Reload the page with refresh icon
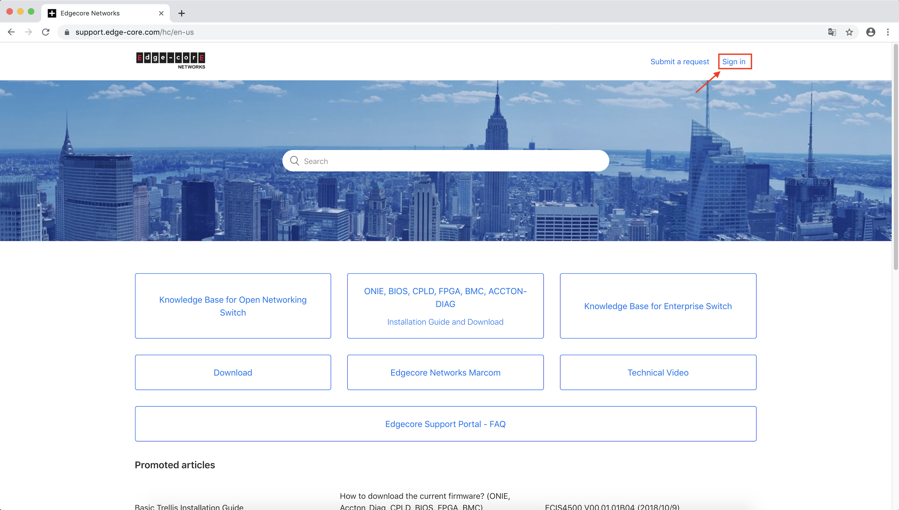This screenshot has height=510, width=899. click(x=45, y=32)
